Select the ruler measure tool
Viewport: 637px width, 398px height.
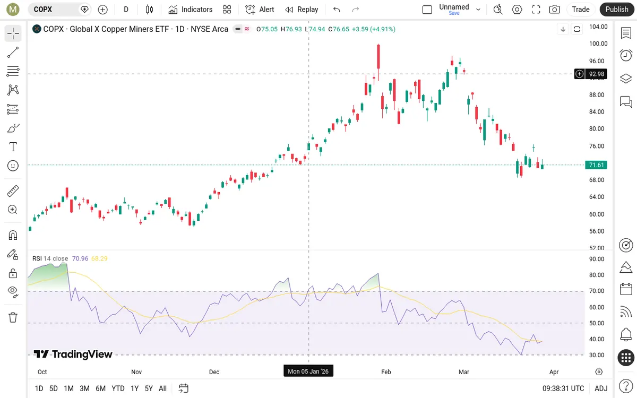(x=13, y=191)
